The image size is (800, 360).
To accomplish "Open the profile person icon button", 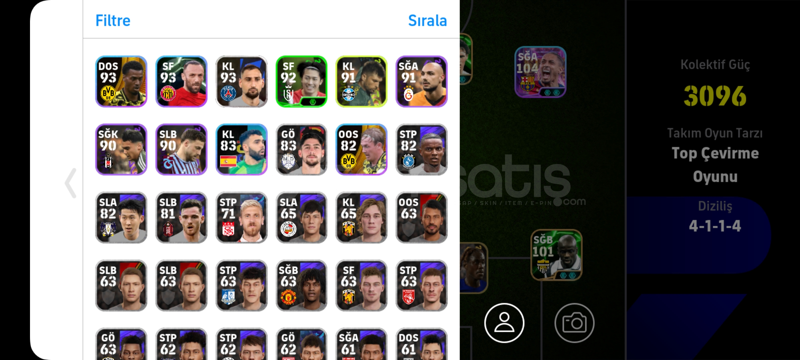I will pyautogui.click(x=504, y=323).
